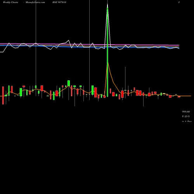Click the peak of the white indicator line

click(x=107, y=4)
